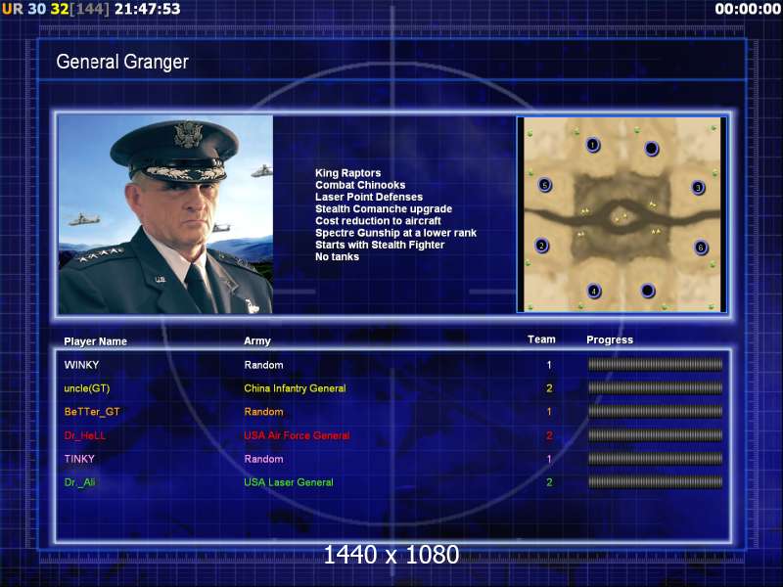Click the 'Starts with Stealth Fighter' line
Screen dimensions: 783x587
click(x=380, y=245)
